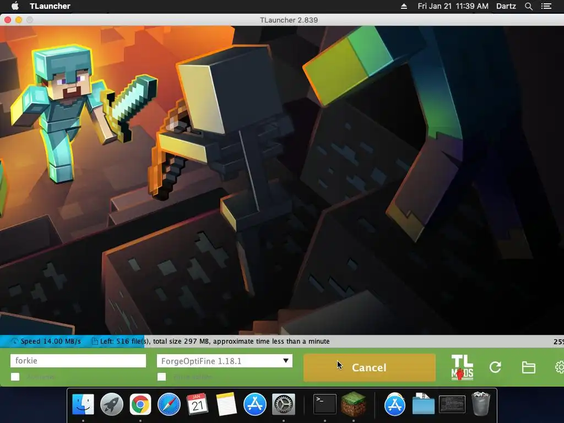
Task: Open App Store stack right of Dock divider
Action: (x=394, y=404)
